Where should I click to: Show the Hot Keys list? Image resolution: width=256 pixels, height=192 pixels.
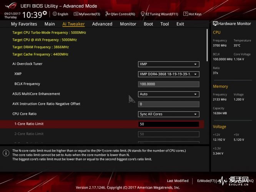click(x=195, y=14)
